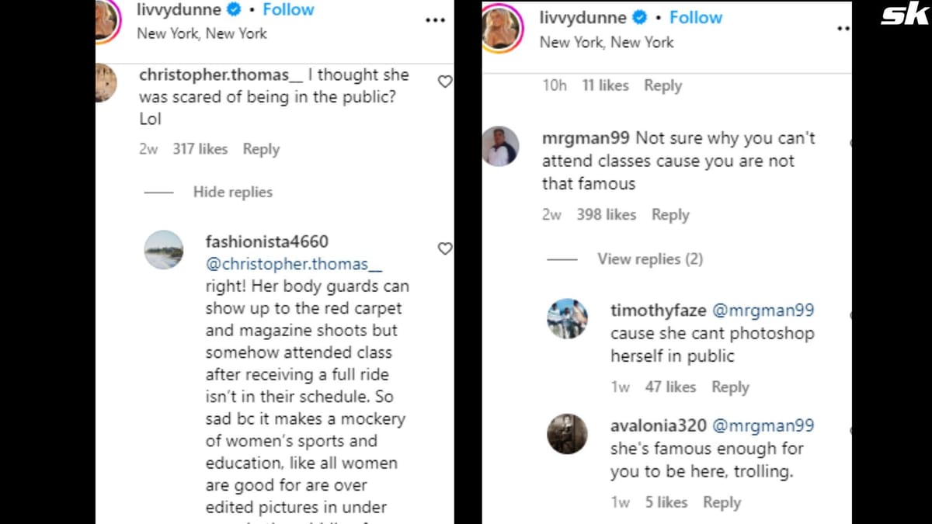Open avalonia320's profile avatar
This screenshot has width=932, height=524.
[567, 434]
